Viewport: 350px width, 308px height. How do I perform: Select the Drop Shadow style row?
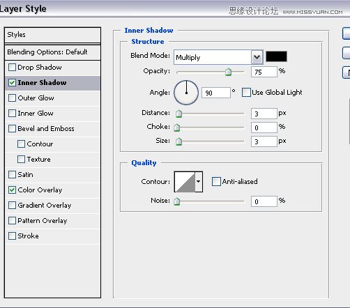[x=52, y=68]
